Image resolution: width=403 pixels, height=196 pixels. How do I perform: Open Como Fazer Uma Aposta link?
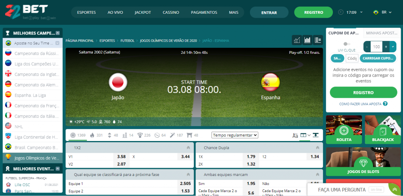[x=360, y=104]
